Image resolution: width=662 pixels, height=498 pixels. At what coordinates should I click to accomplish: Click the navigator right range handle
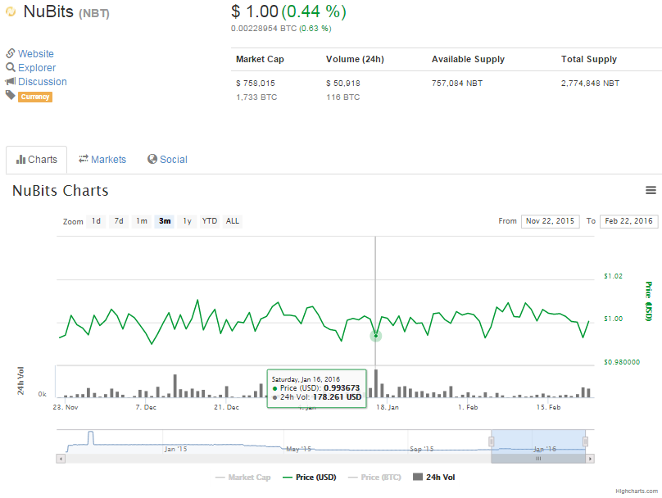585,441
